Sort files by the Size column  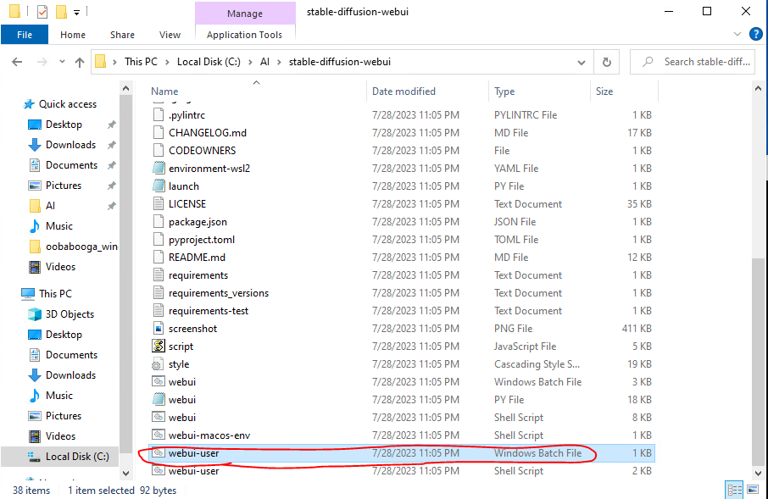pyautogui.click(x=604, y=91)
